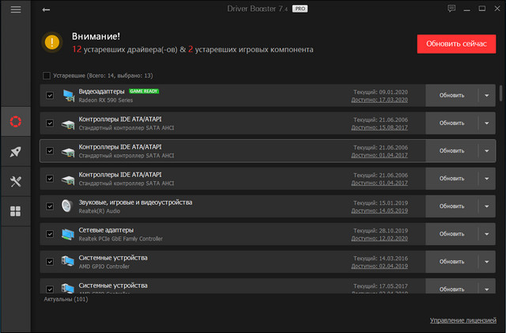Expand update options for AMD GPIO 14.03.2016

[x=487, y=262]
